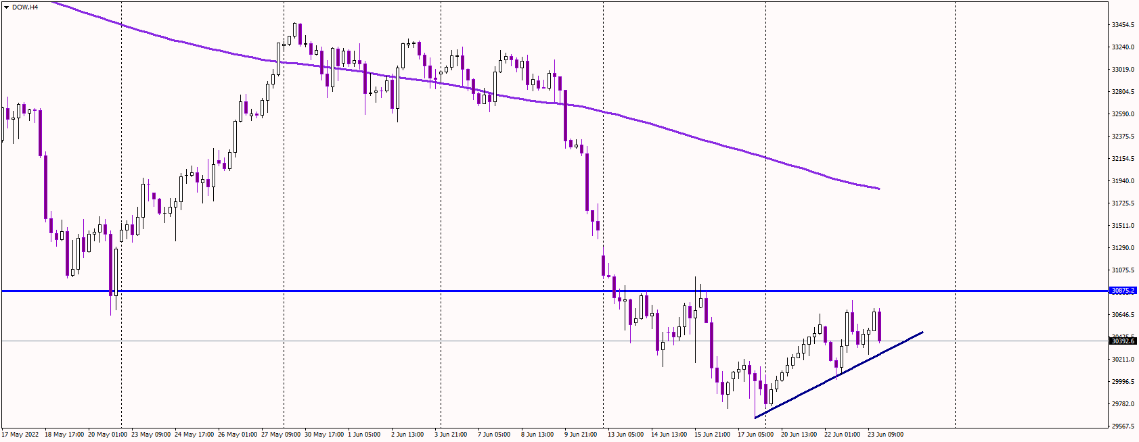Image resolution: width=1139 pixels, height=442 pixels.
Task: Click price label 32804.5 on axis
Action: (x=1123, y=91)
